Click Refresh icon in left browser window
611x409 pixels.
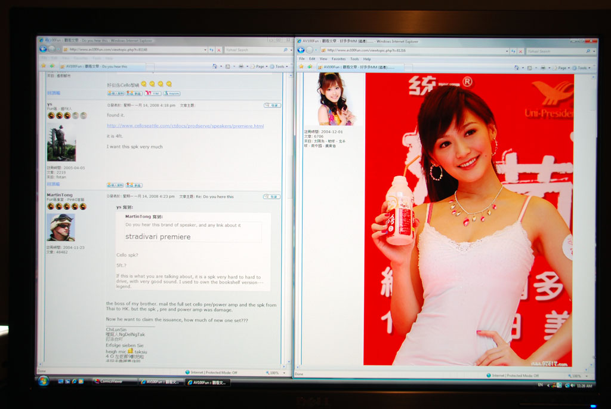click(211, 50)
